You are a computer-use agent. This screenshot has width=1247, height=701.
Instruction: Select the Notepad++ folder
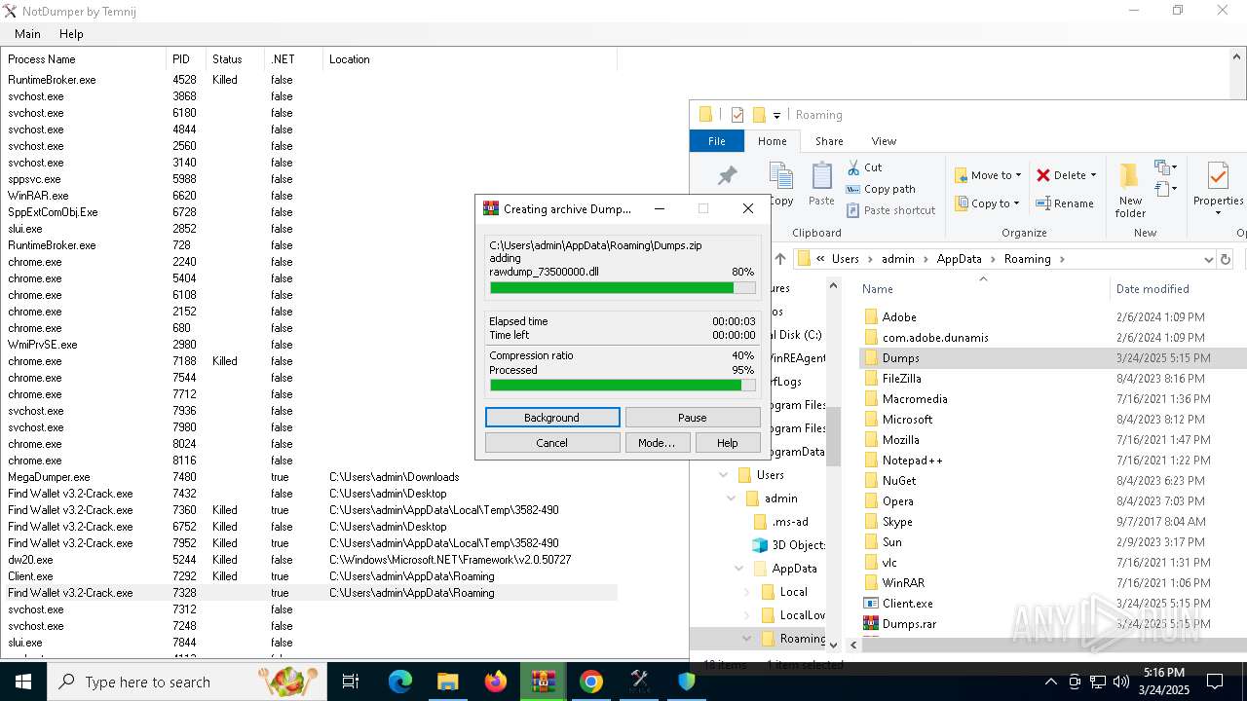pos(912,460)
